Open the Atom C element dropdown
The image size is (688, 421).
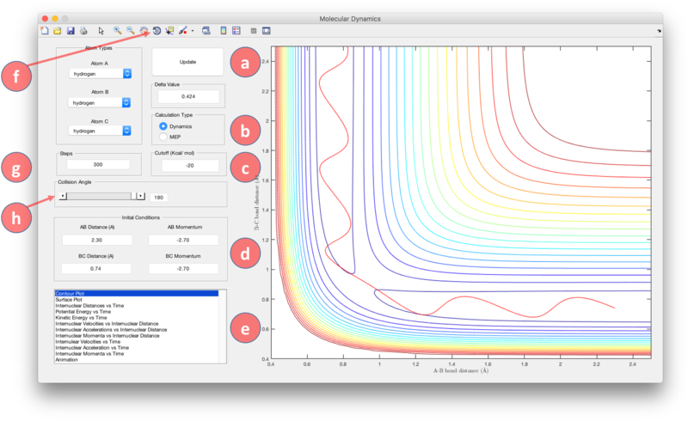tap(99, 131)
